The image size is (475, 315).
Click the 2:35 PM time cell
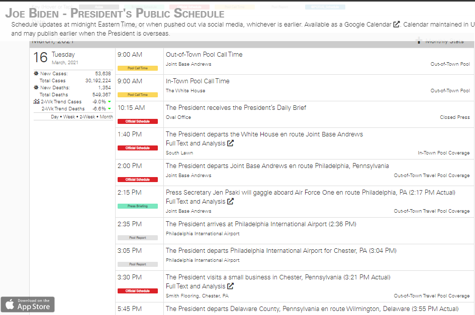(x=130, y=224)
